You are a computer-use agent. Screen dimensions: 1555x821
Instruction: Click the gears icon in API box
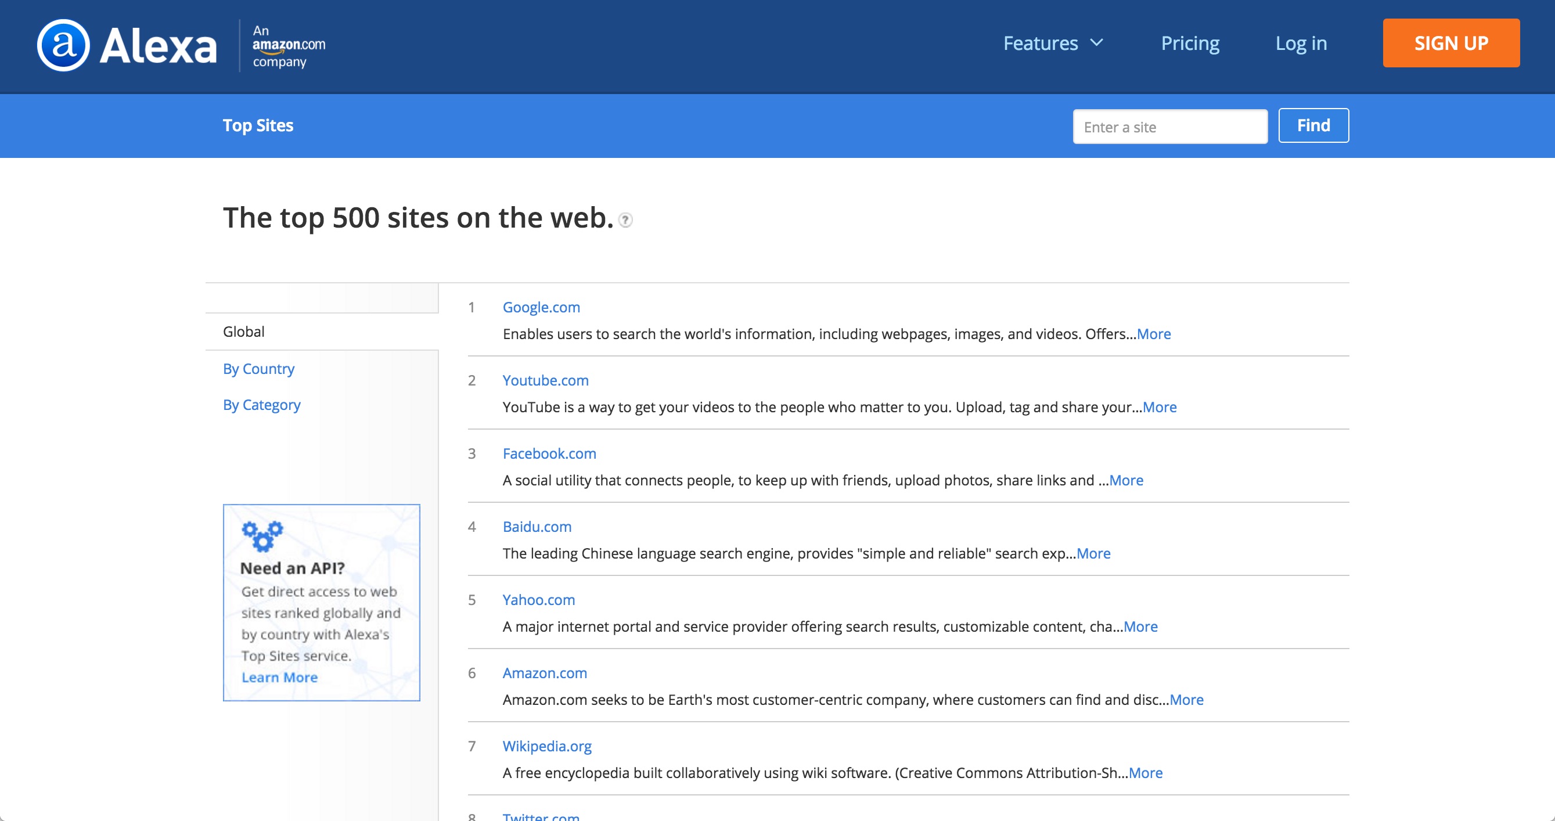[x=262, y=535]
